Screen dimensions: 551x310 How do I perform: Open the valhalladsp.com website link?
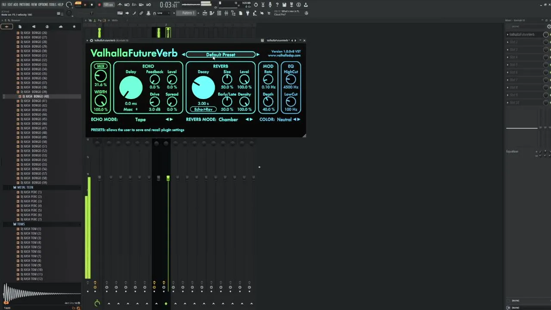click(x=284, y=56)
